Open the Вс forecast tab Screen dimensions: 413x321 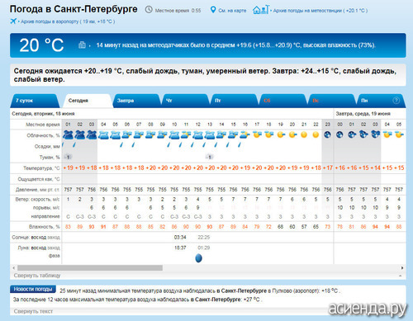coord(332,101)
